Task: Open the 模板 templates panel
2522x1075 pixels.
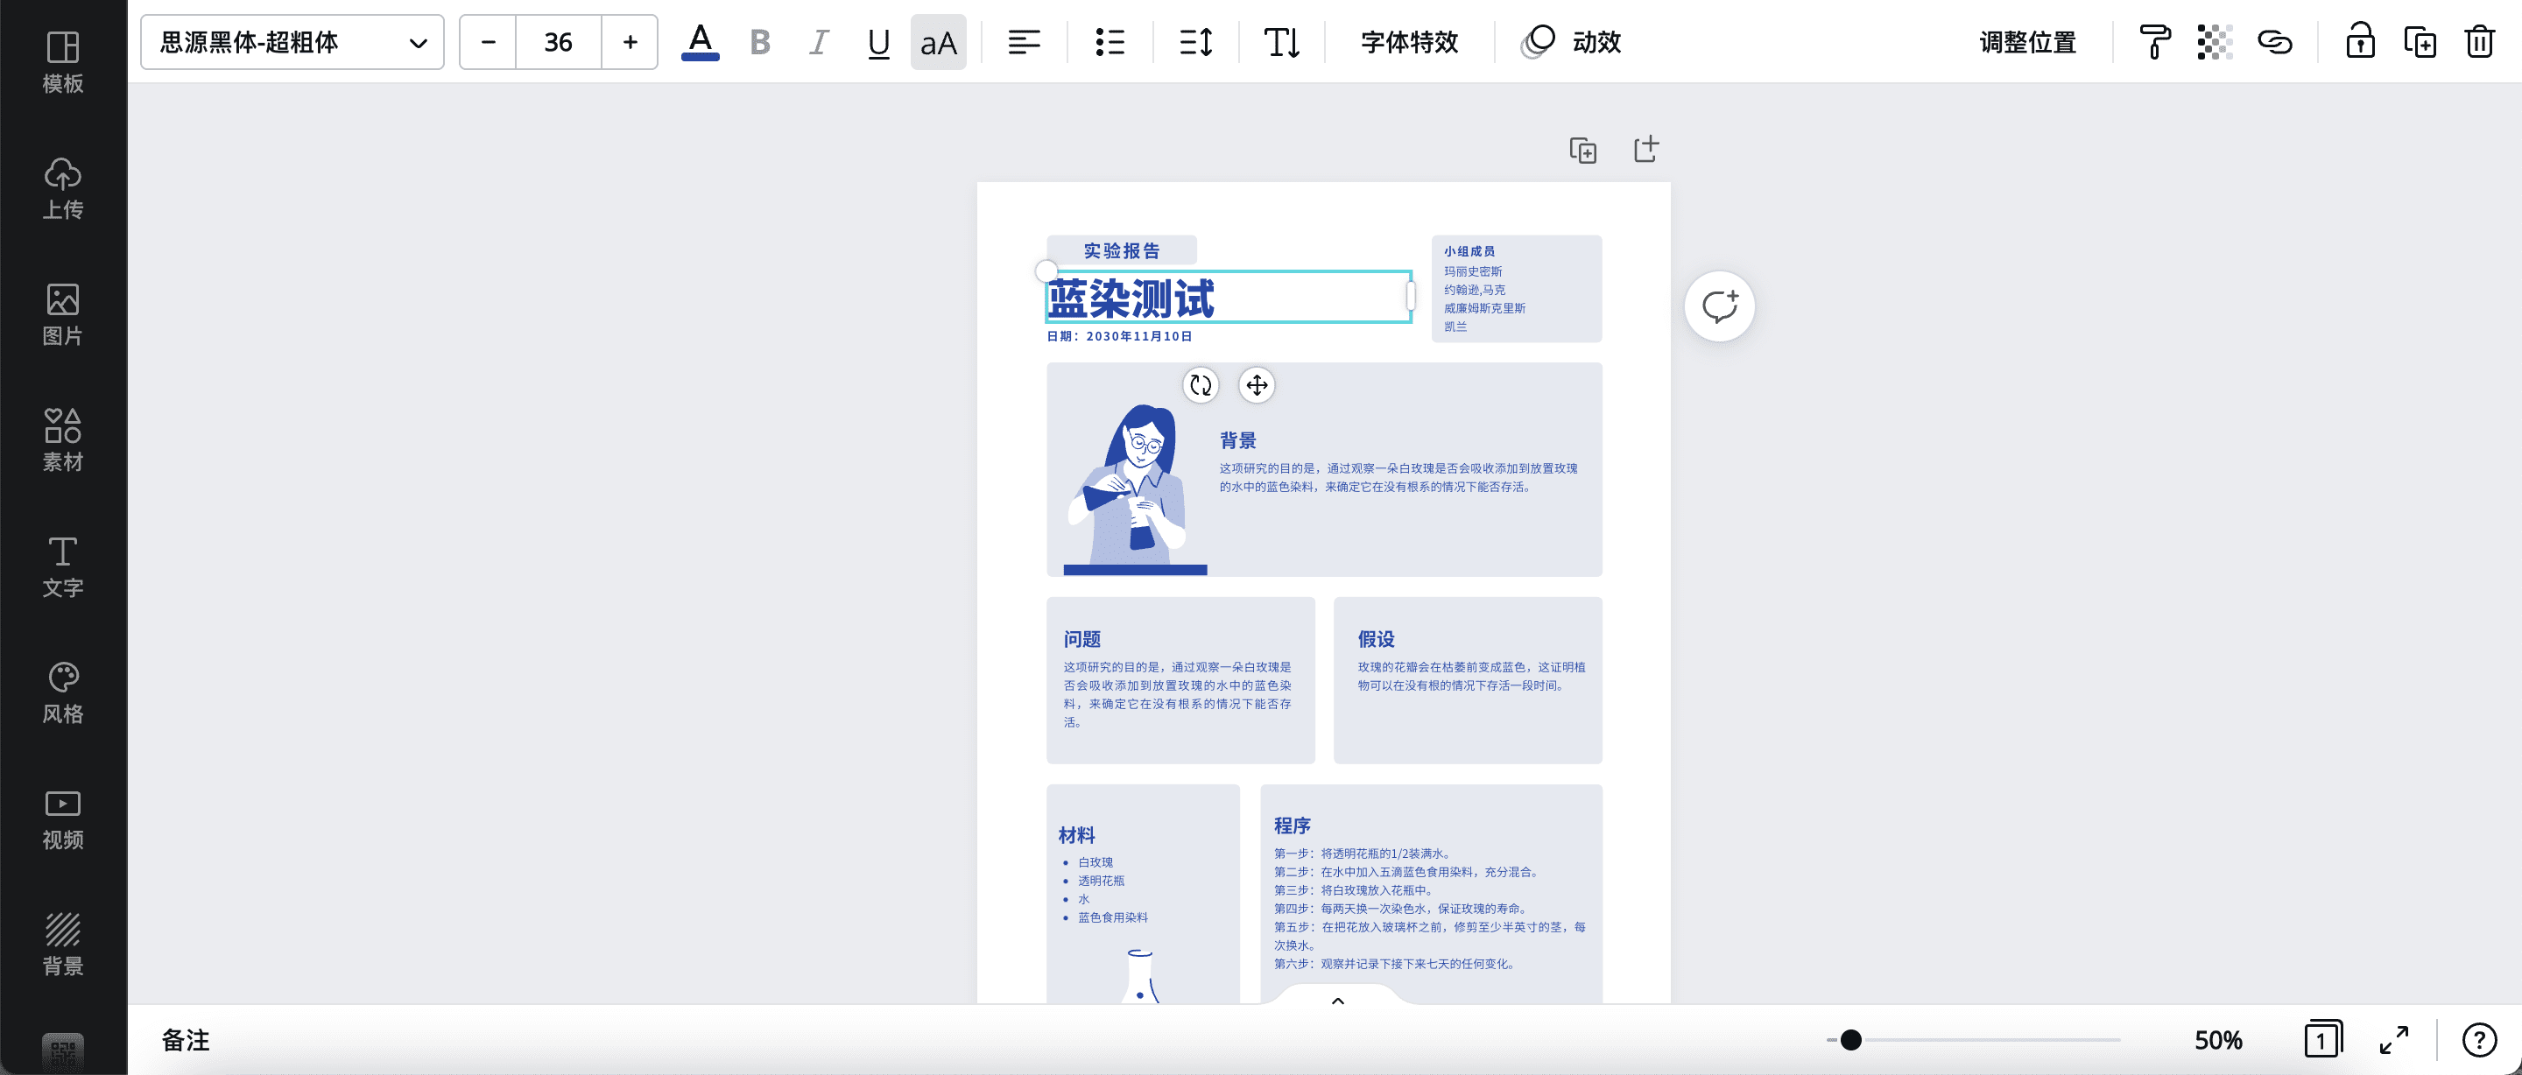Action: point(63,61)
